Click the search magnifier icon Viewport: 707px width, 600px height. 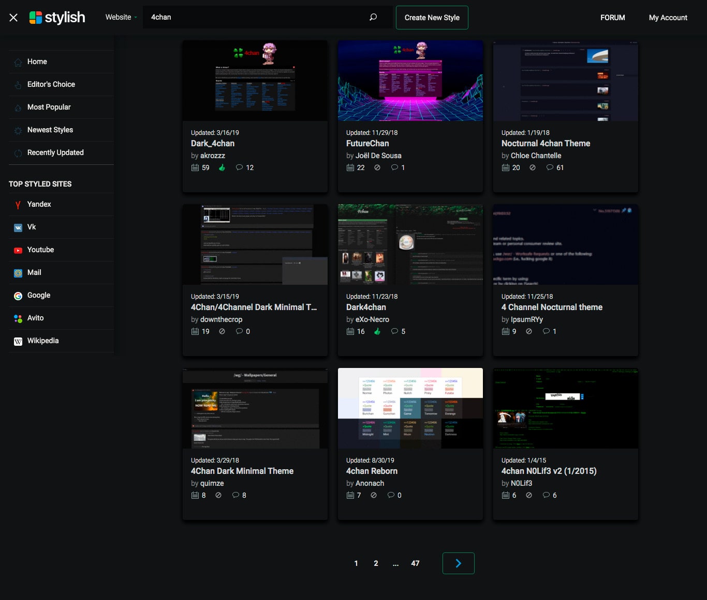click(x=373, y=17)
